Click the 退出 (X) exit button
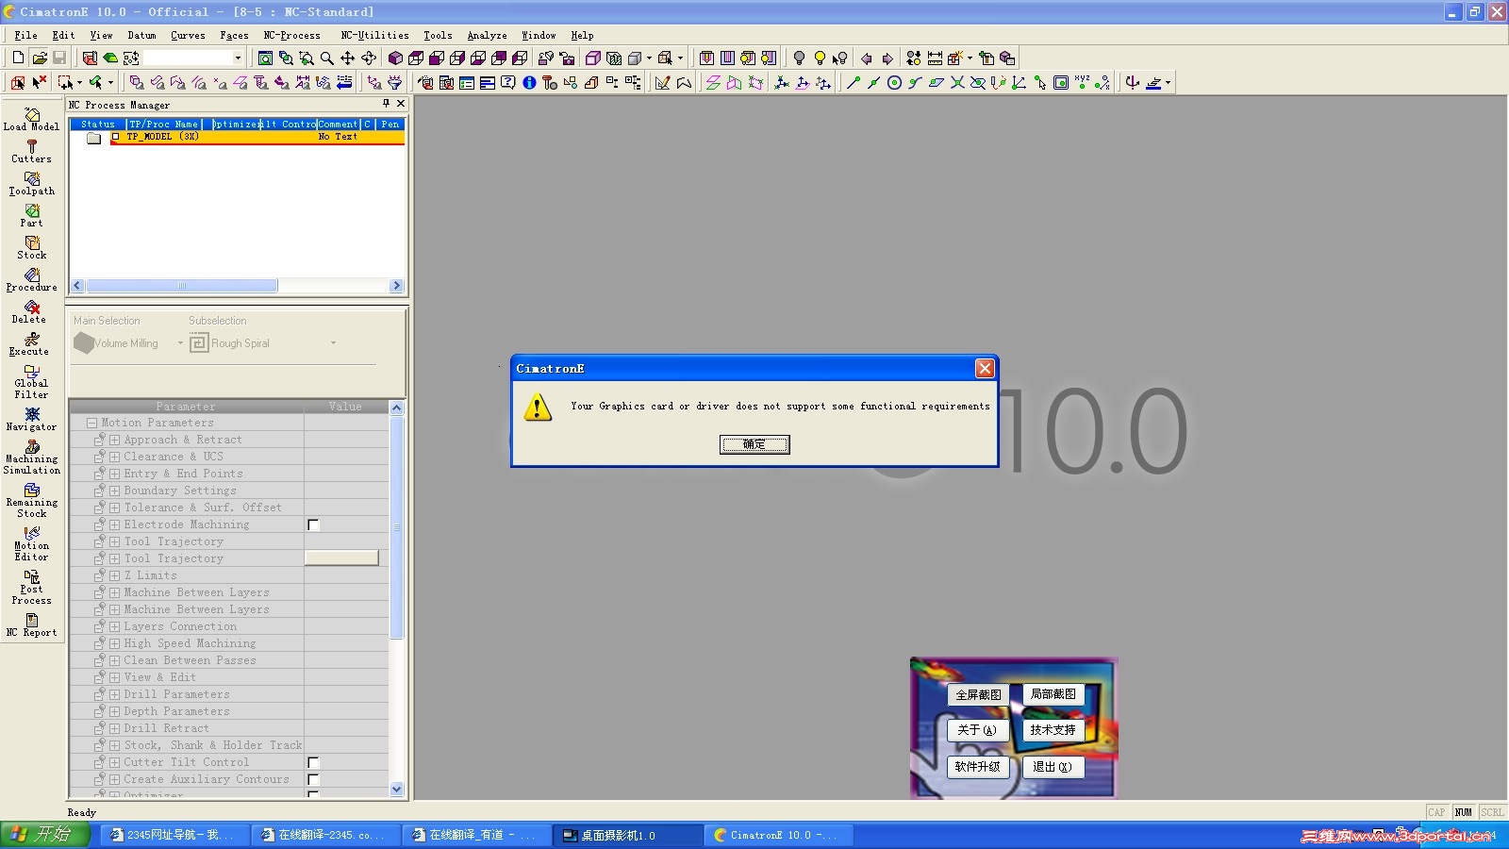Viewport: 1509px width, 849px height. 1053,767
